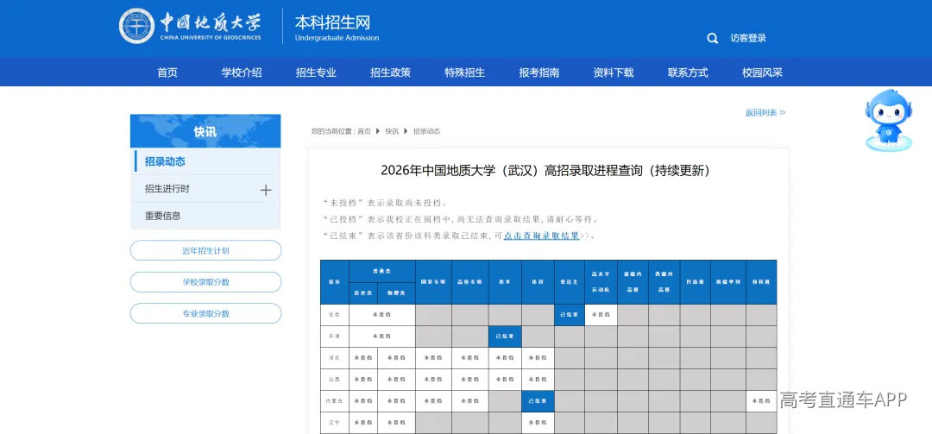Click the article title 2026年中国地质大学（武汉）高招录取进程查询
The height and width of the screenshot is (434, 932).
pos(545,171)
